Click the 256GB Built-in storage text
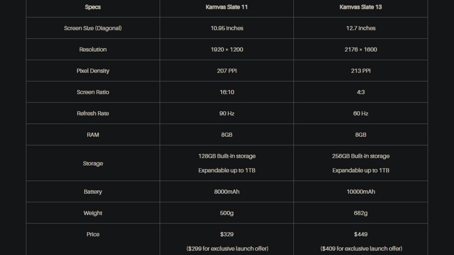This screenshot has width=454, height=255. [x=360, y=156]
